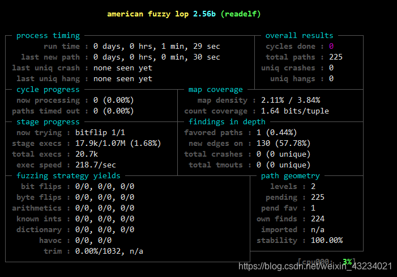Click count coverage value '1.64 bits/tuple'
This screenshot has width=397, height=277.
coord(295,111)
